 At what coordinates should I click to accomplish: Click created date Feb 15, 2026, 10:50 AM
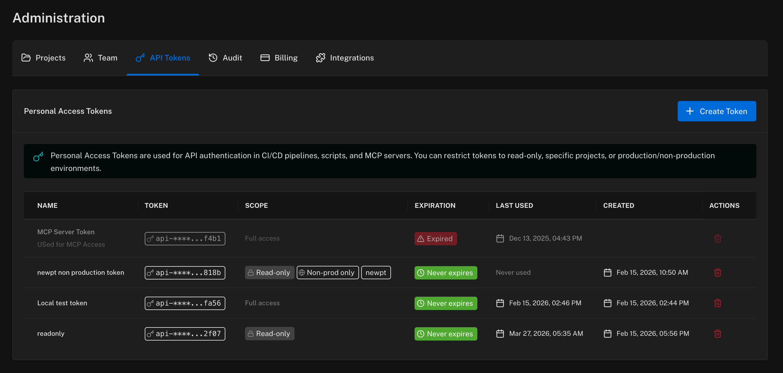coord(652,273)
